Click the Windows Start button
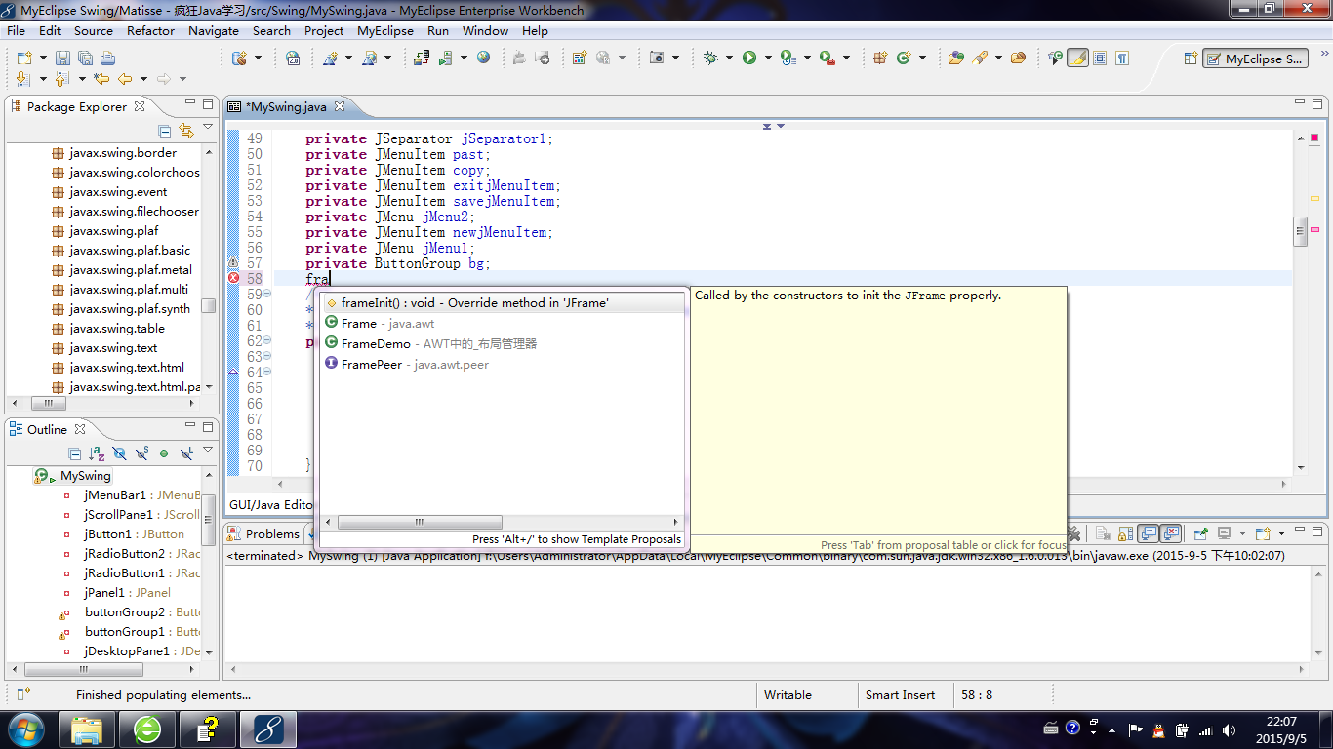The width and height of the screenshot is (1333, 749). point(24,729)
